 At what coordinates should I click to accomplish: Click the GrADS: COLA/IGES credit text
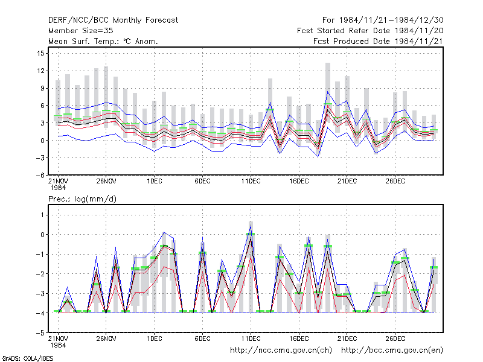coord(27,358)
